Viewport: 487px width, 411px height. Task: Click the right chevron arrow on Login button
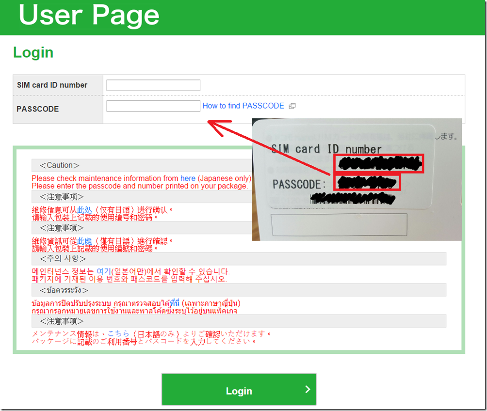tap(308, 389)
